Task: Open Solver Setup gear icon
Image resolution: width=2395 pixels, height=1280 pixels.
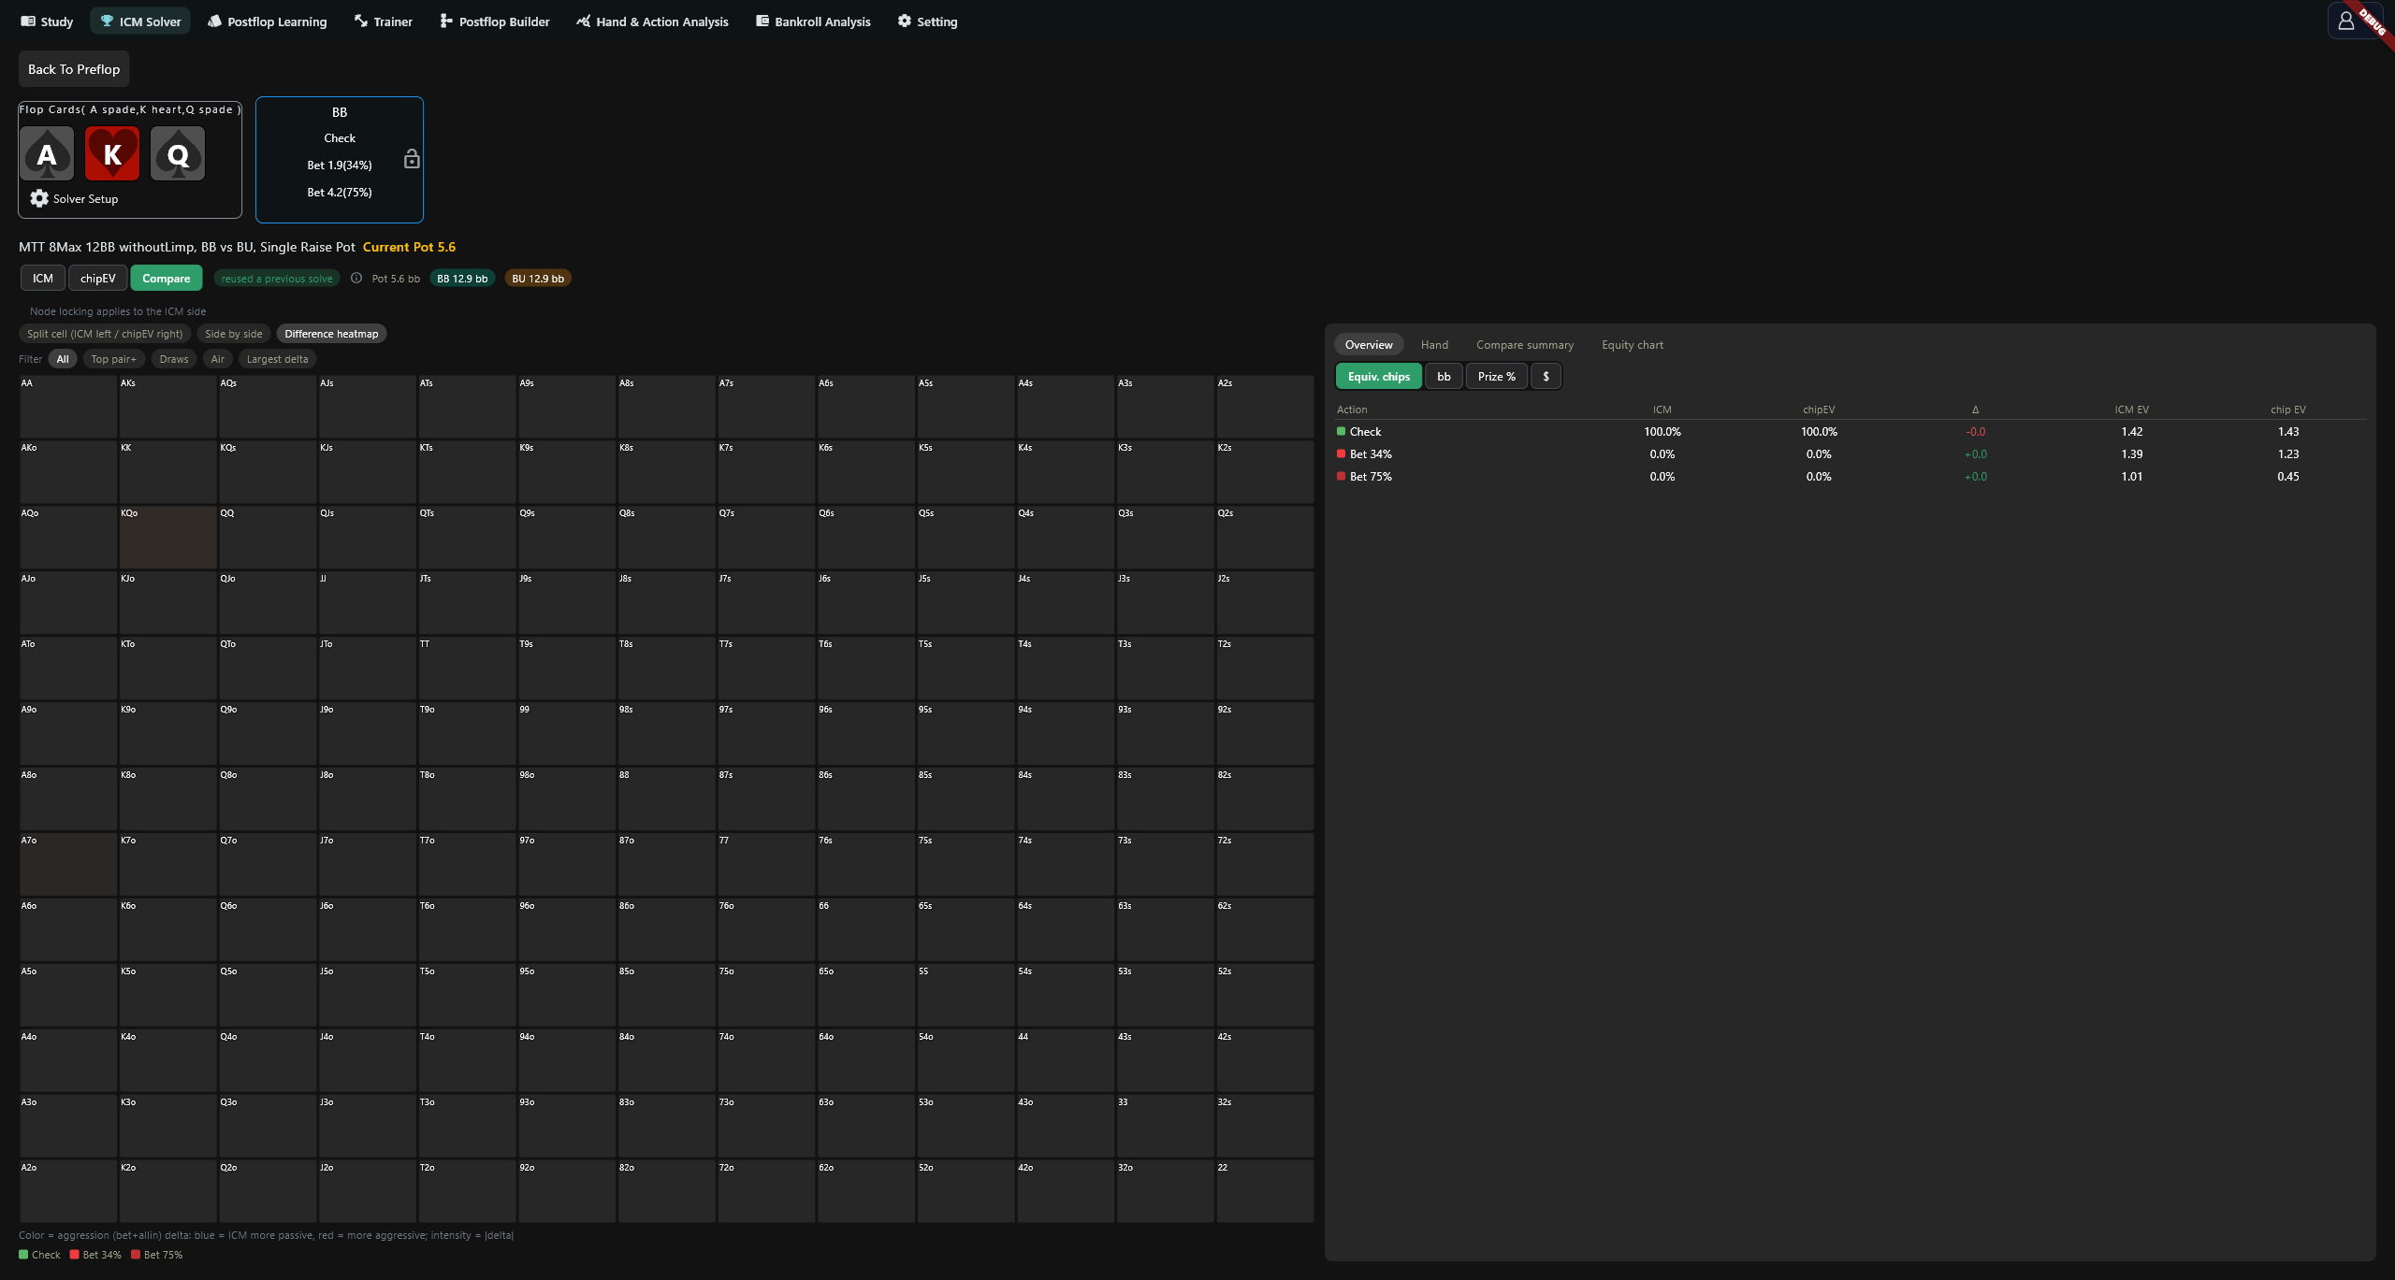Action: click(39, 198)
